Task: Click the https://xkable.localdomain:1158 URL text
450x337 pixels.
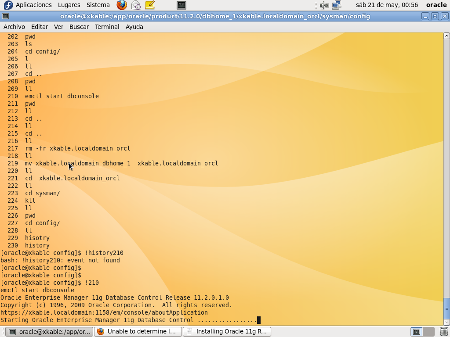Action: point(104,312)
